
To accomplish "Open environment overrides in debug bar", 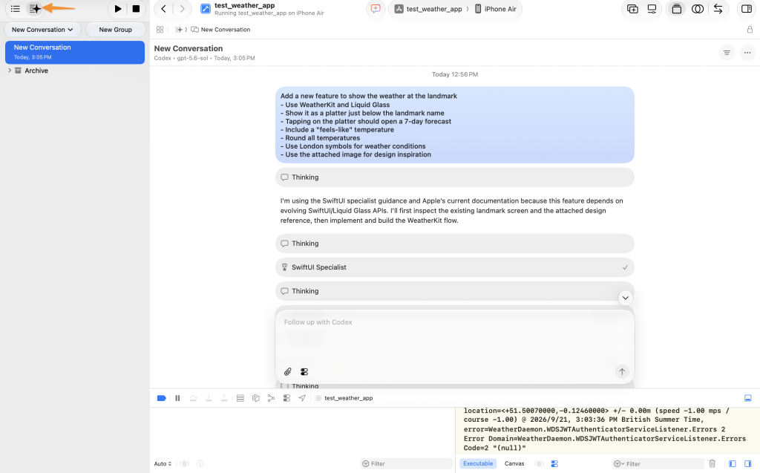I will 286,398.
